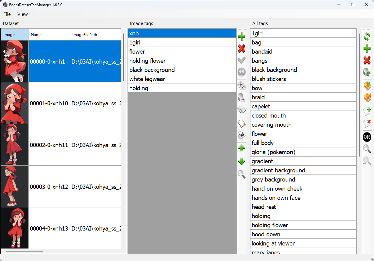Viewport: 374px width, 261px height.
Task: Refresh all tags with green circular arrows
Action: 367,37
